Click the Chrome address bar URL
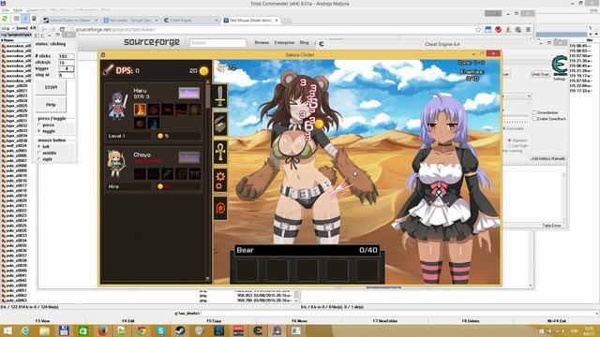The width and height of the screenshot is (600, 337). (116, 29)
